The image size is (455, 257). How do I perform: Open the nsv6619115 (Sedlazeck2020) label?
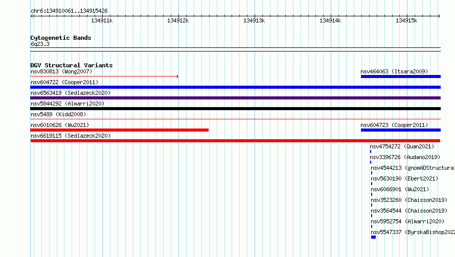point(71,136)
